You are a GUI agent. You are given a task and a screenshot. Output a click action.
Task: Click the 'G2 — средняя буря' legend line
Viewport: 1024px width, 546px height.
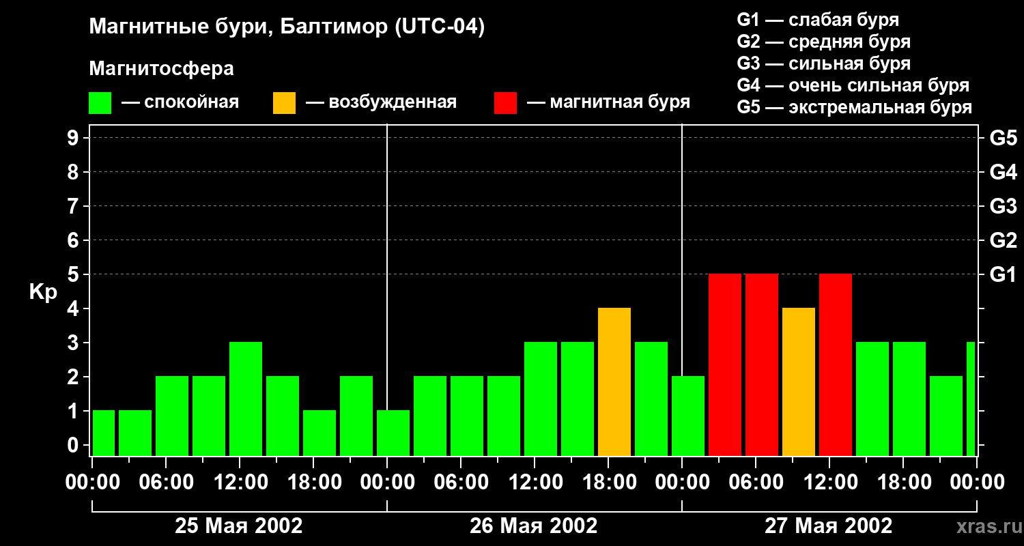[x=823, y=41]
